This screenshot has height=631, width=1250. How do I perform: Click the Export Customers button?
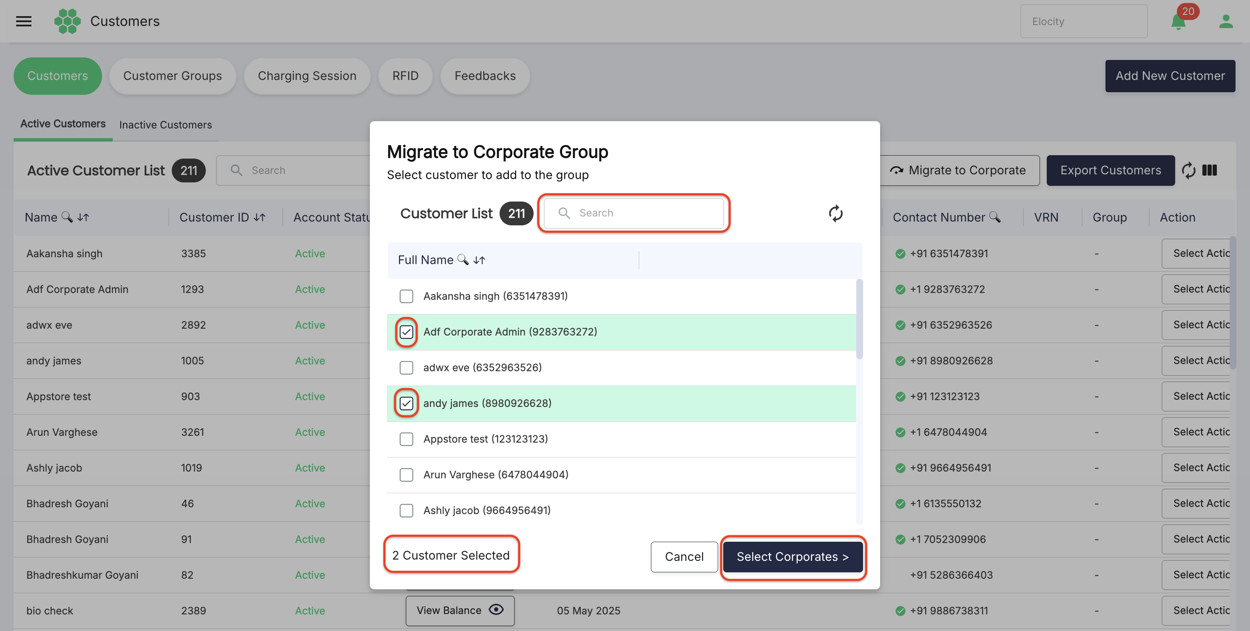point(1110,171)
